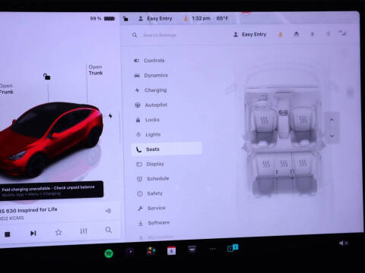Toggle rear left seat heater
Viewport: 365px width, 273px height.
coord(266,165)
